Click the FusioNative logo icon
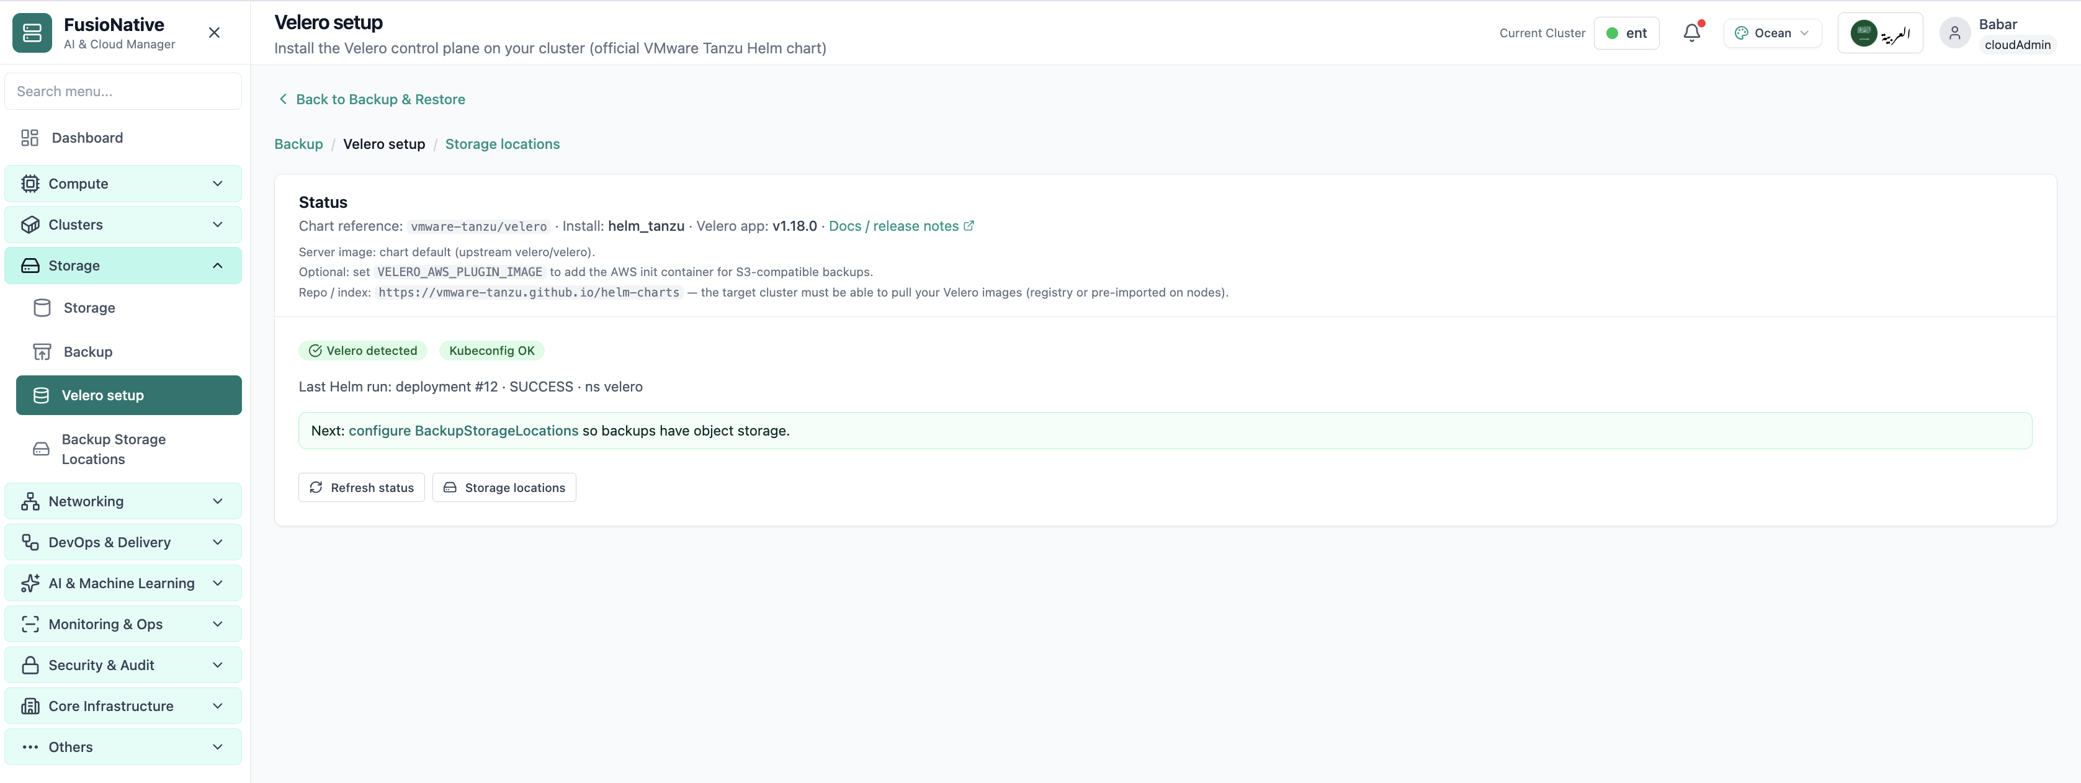This screenshot has height=783, width=2081. [x=32, y=32]
